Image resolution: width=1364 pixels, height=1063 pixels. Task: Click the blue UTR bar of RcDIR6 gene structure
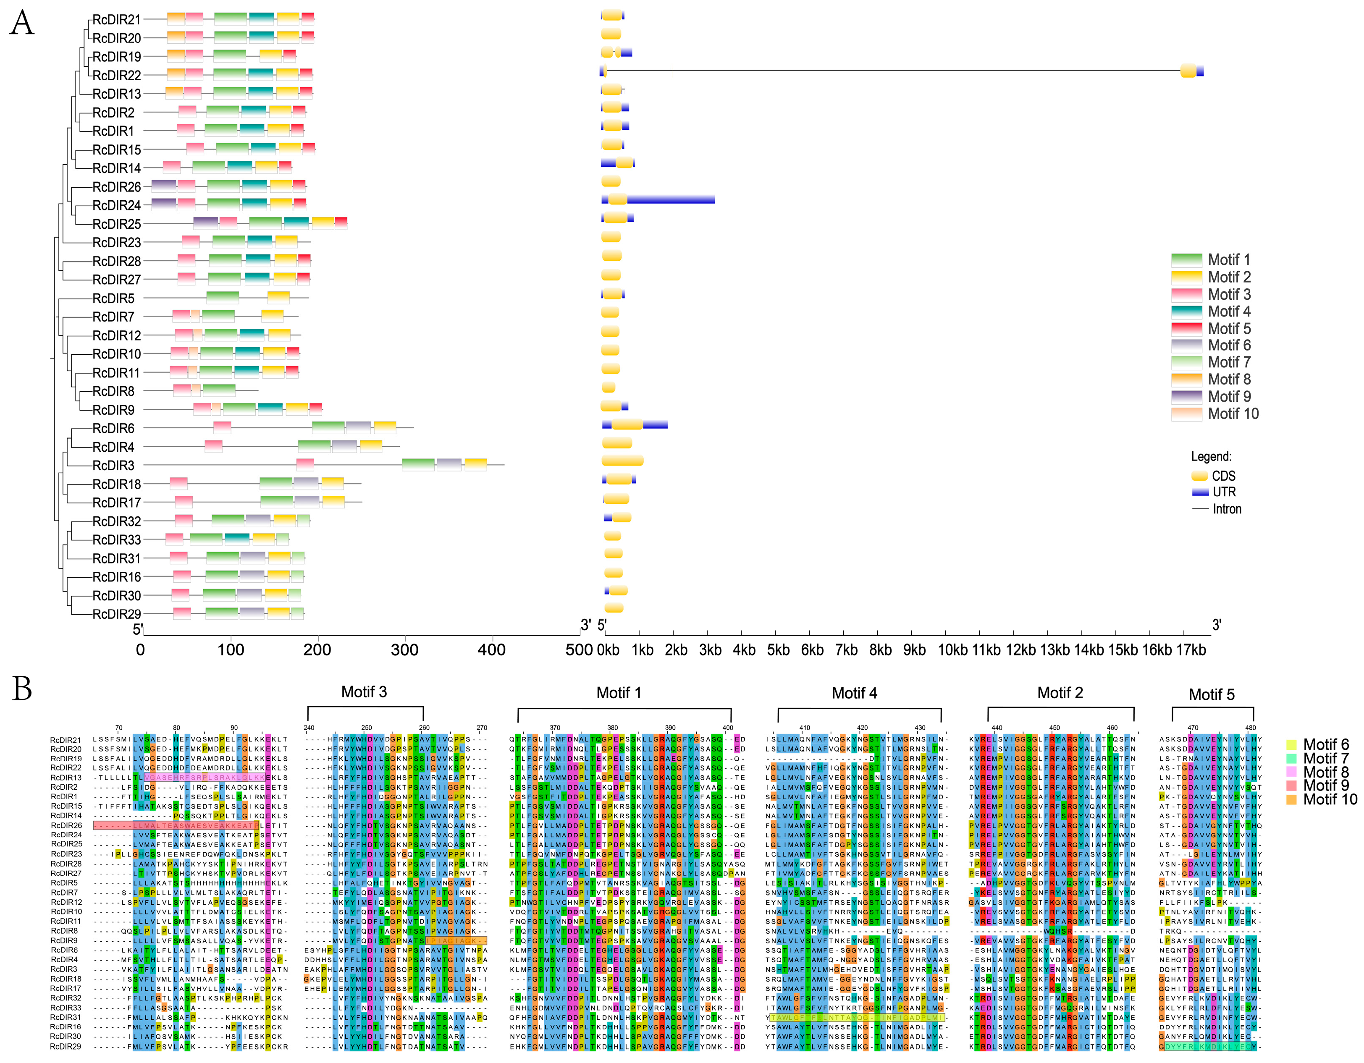pos(655,425)
